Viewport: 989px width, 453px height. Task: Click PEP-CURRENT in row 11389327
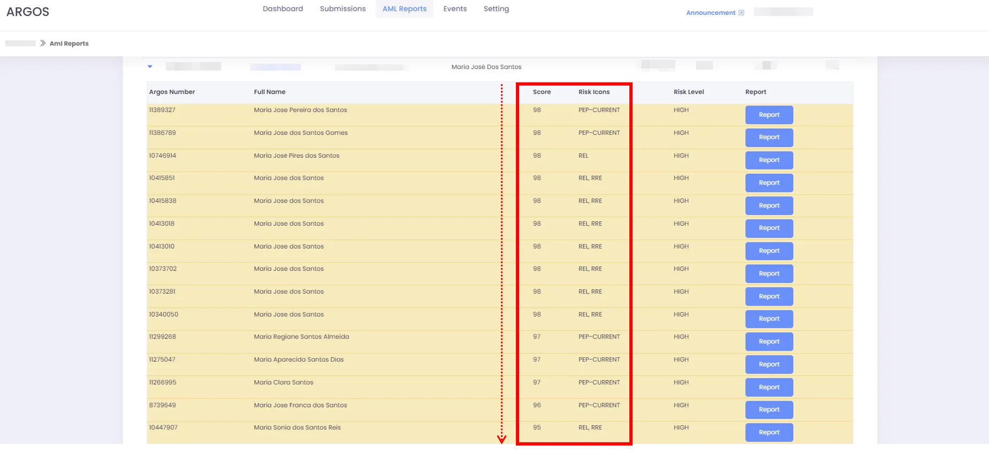[599, 110]
